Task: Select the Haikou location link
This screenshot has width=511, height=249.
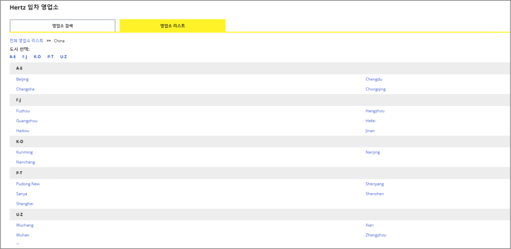Action: [x=23, y=130]
